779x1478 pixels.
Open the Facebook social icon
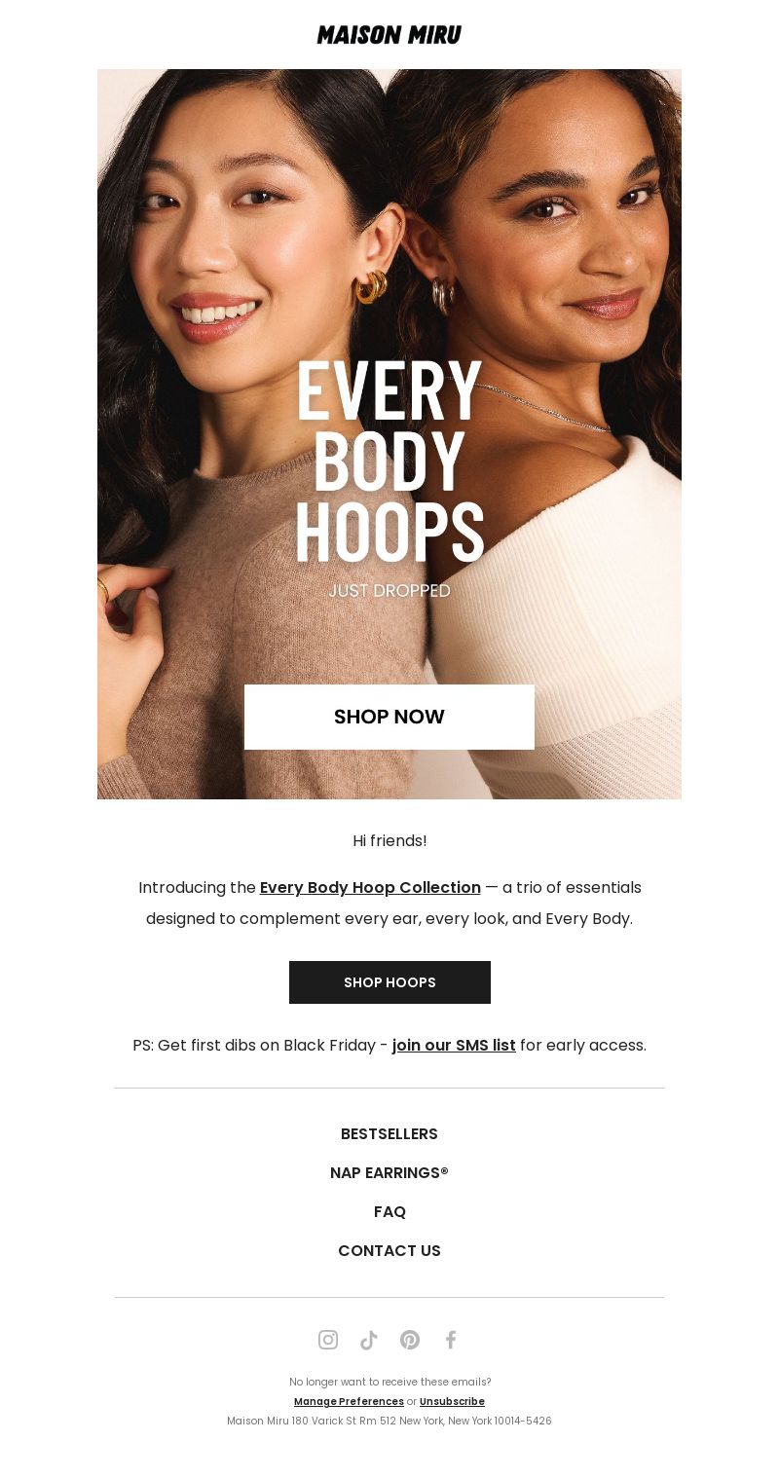click(451, 1340)
